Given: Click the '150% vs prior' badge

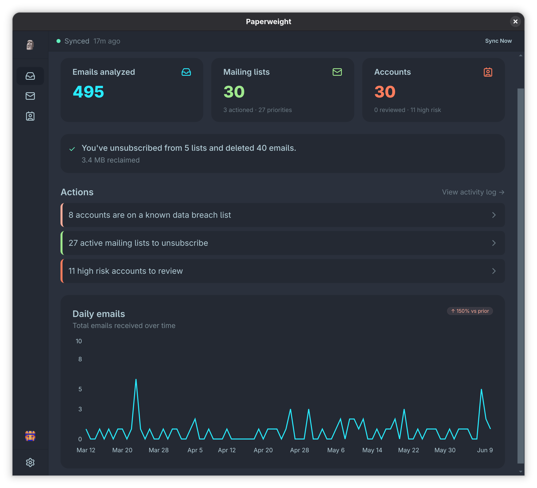Looking at the screenshot, I should [469, 311].
